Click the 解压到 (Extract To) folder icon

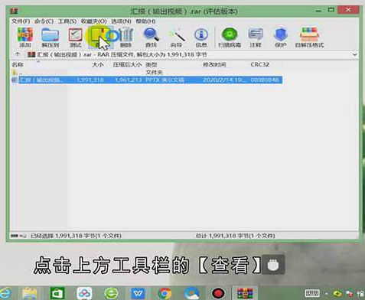[50, 37]
